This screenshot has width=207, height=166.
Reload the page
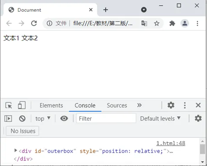pyautogui.click(x=34, y=23)
